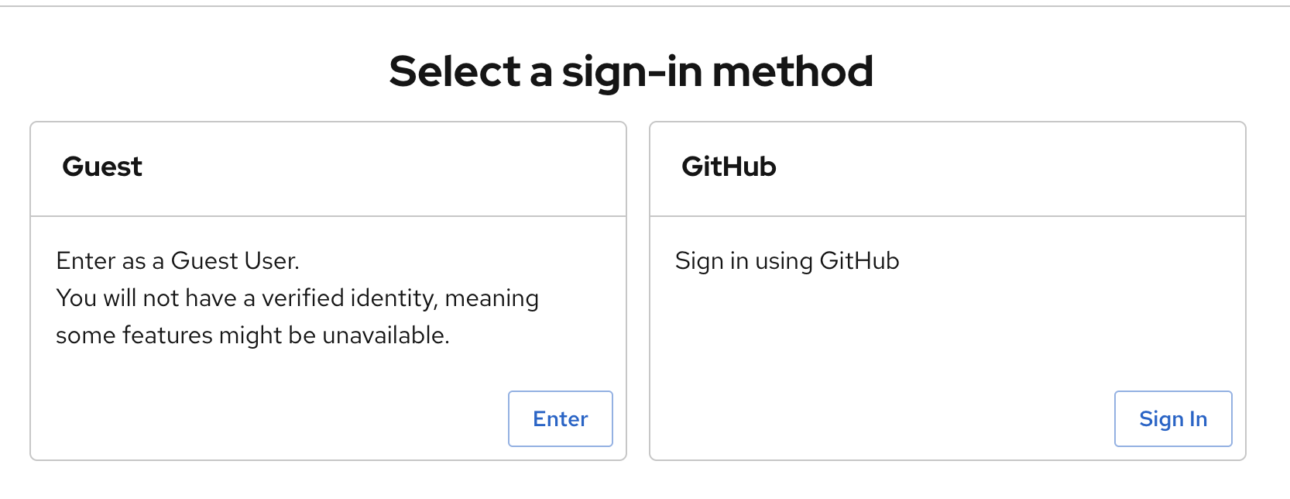Select the Guest card title
This screenshot has width=1290, height=499.
(102, 167)
